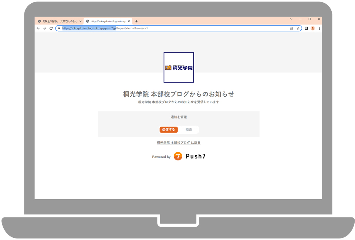
Task: Bookmark this page with the star icon
Action: (x=298, y=29)
